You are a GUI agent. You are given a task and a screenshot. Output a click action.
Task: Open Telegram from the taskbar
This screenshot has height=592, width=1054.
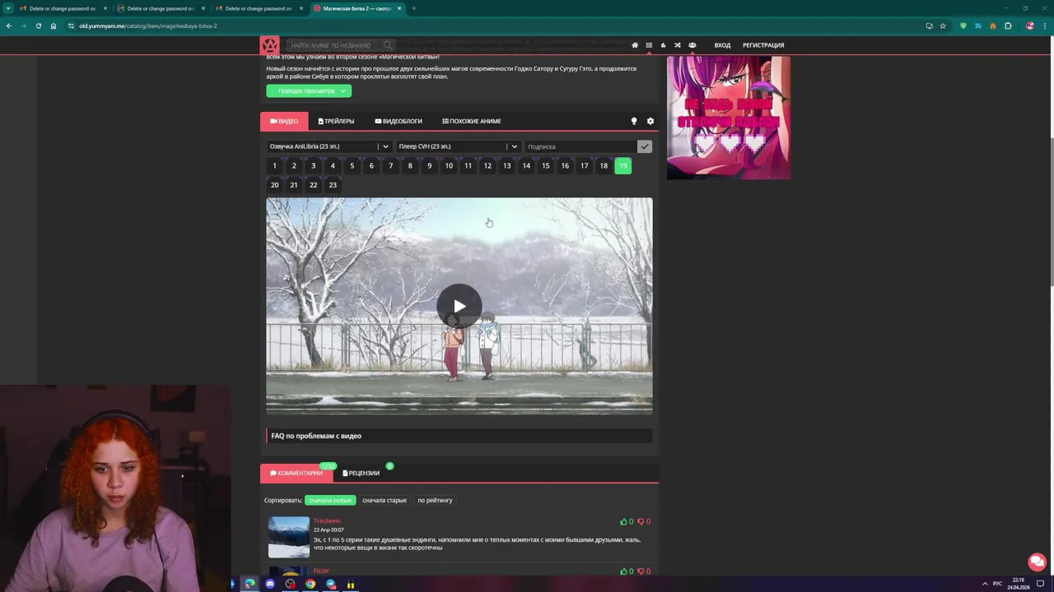[x=330, y=584]
